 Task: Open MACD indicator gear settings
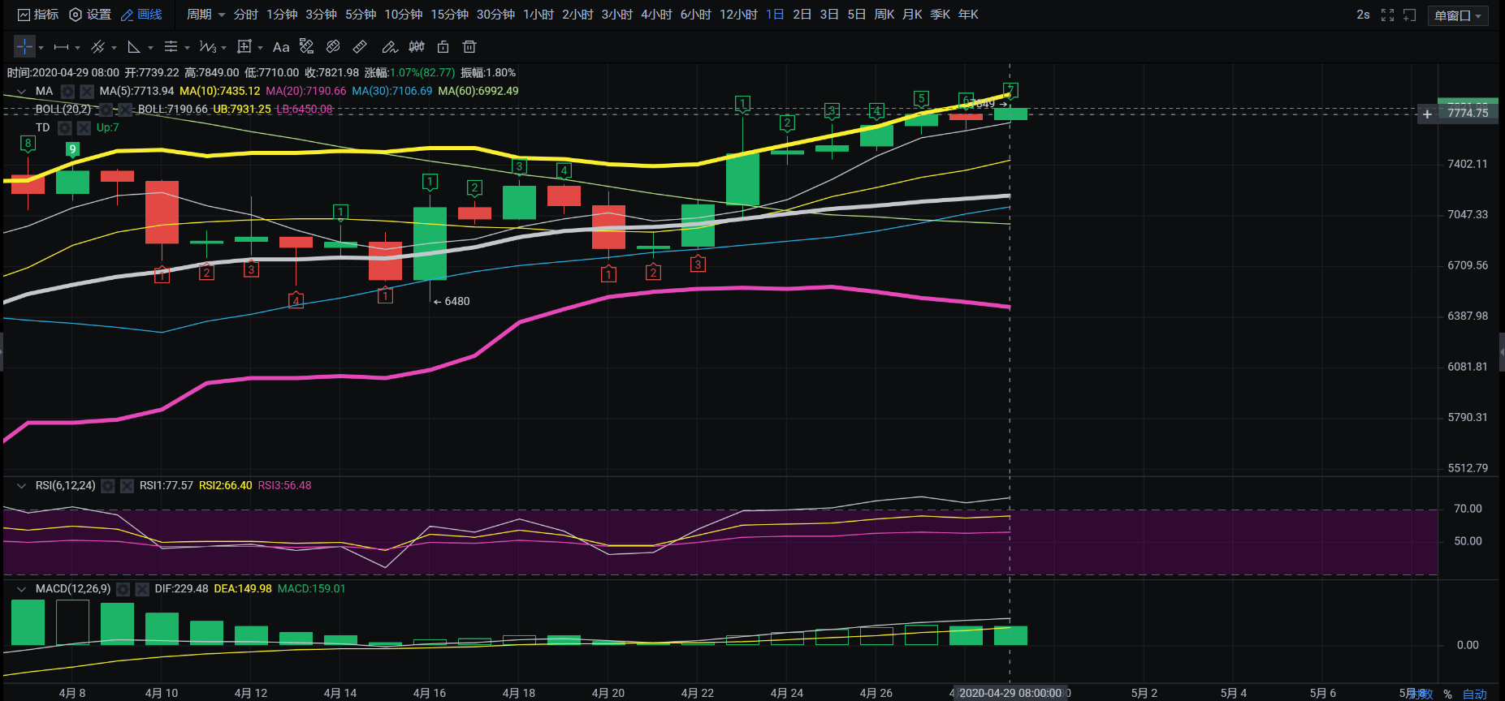[123, 589]
